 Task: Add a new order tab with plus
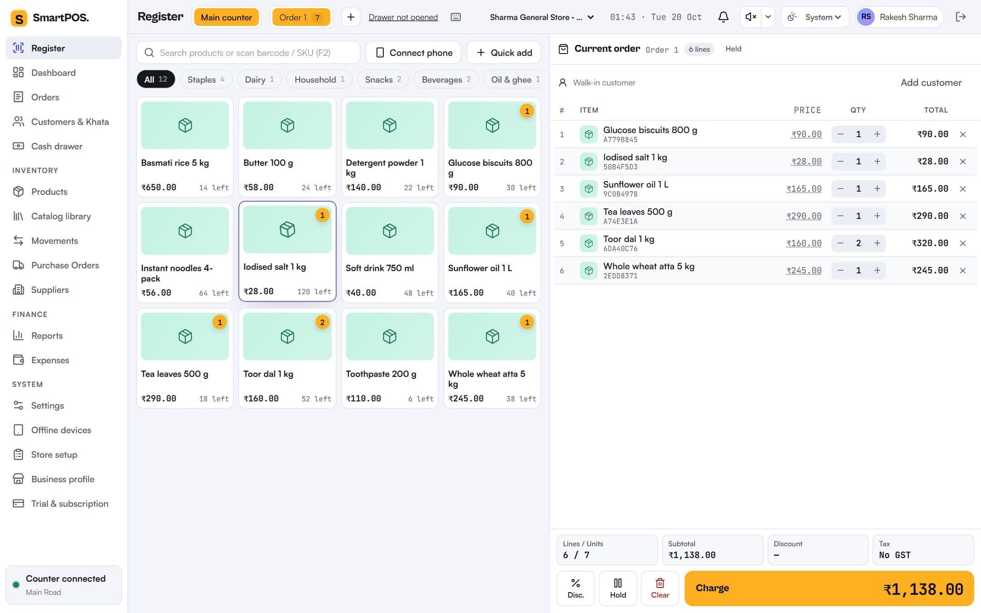point(351,17)
